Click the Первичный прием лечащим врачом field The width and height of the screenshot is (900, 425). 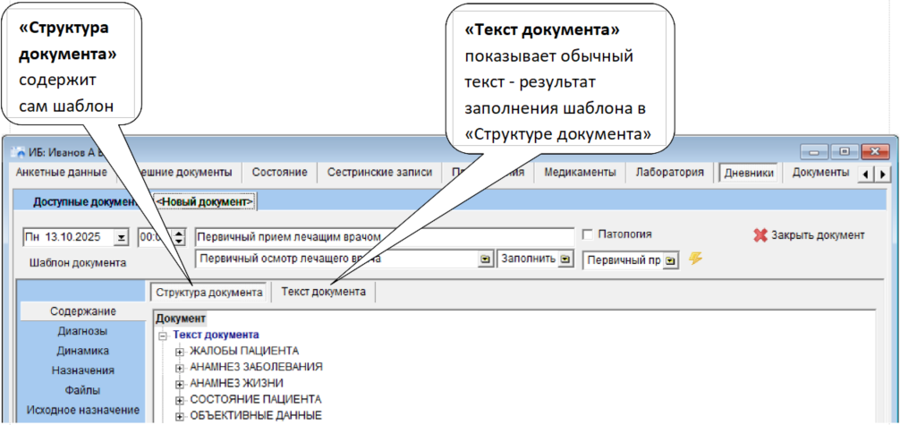coord(383,236)
